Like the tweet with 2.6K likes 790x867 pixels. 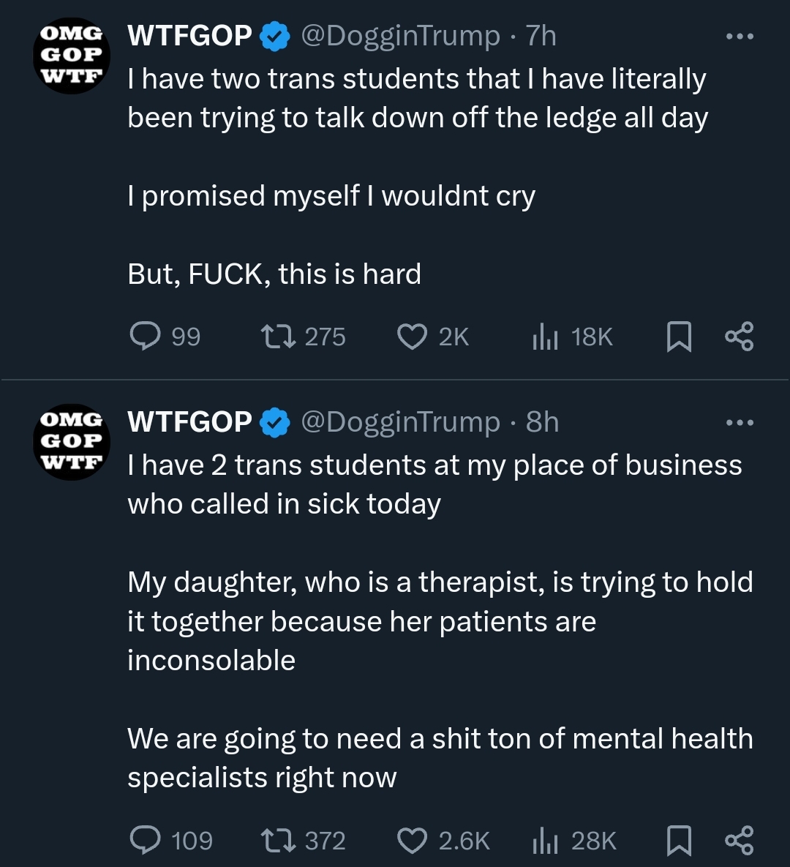[x=412, y=840]
